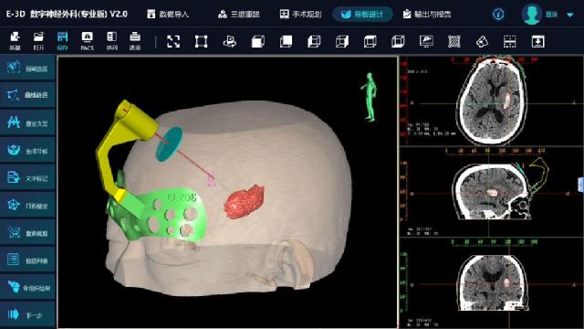The width and height of the screenshot is (584, 329).
Task: Click the 下一步 next step button
Action: click(x=28, y=315)
